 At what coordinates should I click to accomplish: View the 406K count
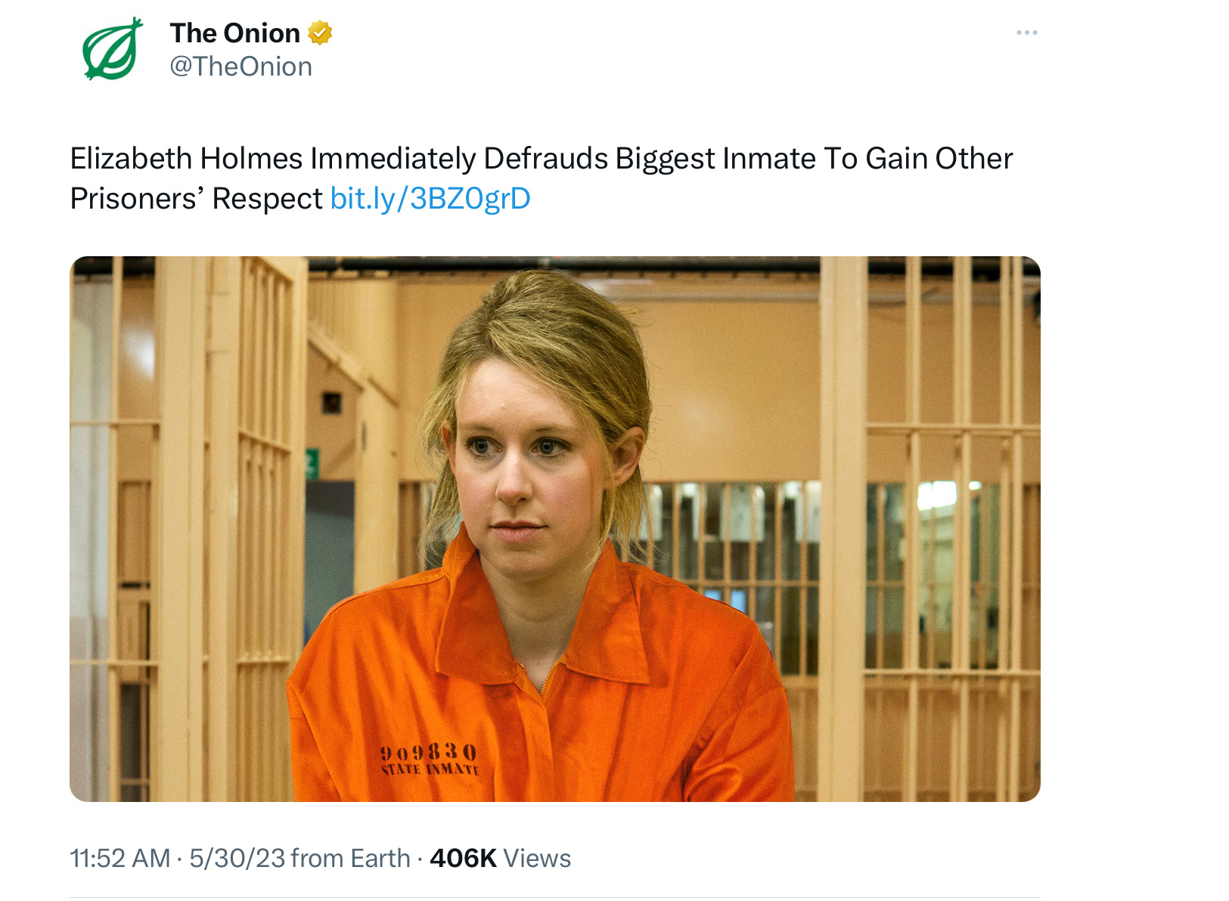click(463, 859)
